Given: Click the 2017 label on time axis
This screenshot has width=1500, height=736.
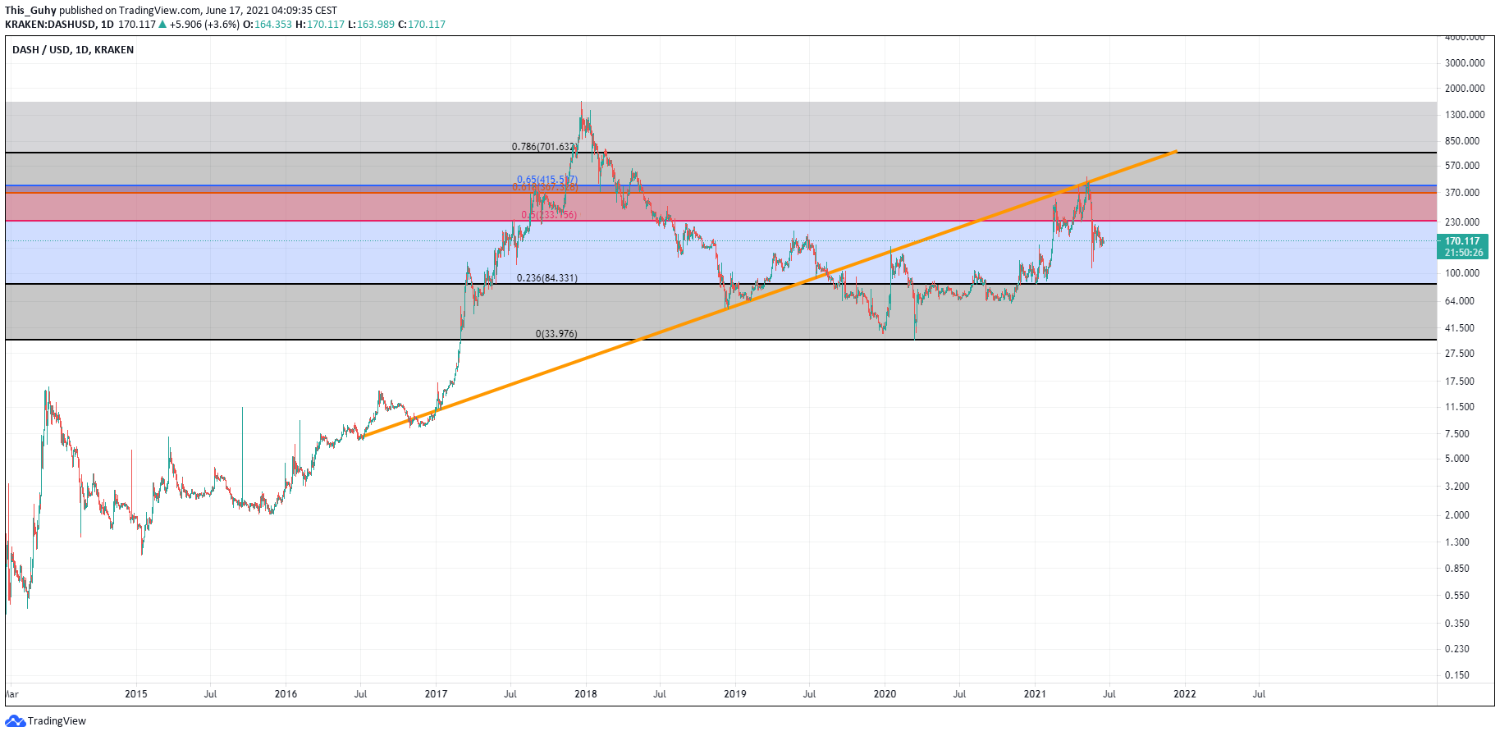Looking at the screenshot, I should tap(436, 694).
